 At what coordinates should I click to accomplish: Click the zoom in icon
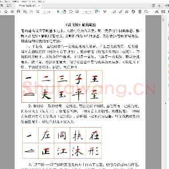(77, 12)
